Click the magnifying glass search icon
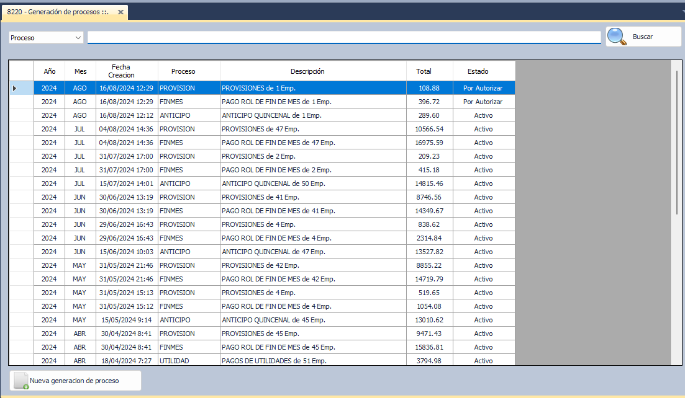Viewport: 685px width, 398px height. tap(617, 37)
